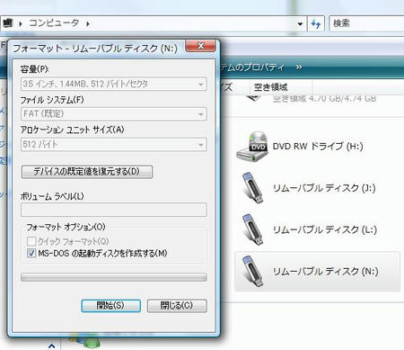The image size is (404, 350).
Task: Uncheck MS-DOS の起動ディスクを作成する checkbox
Action: coord(31,253)
